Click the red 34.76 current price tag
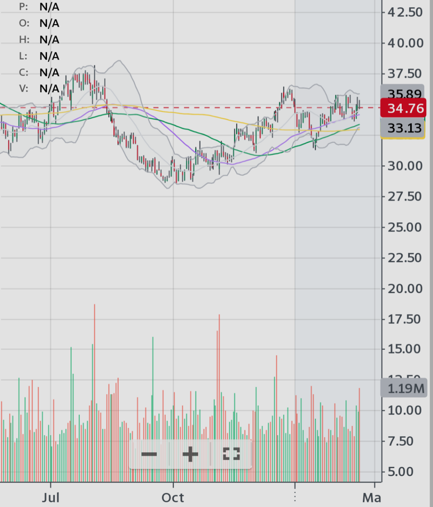Viewport: 433px width, 507px height. [x=403, y=108]
